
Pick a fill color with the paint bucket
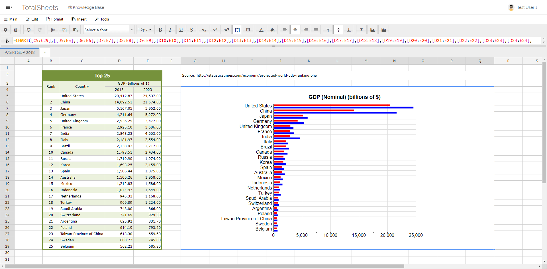(x=272, y=30)
